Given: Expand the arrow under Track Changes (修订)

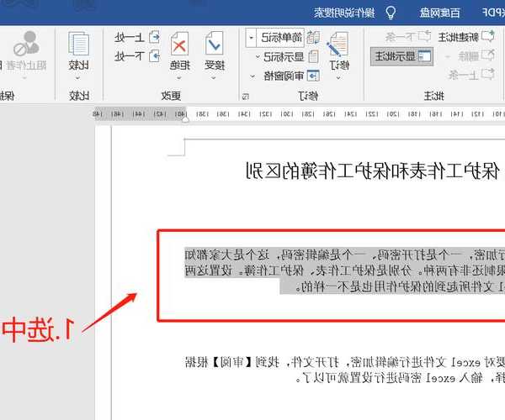Looking at the screenshot, I should pos(338,76).
